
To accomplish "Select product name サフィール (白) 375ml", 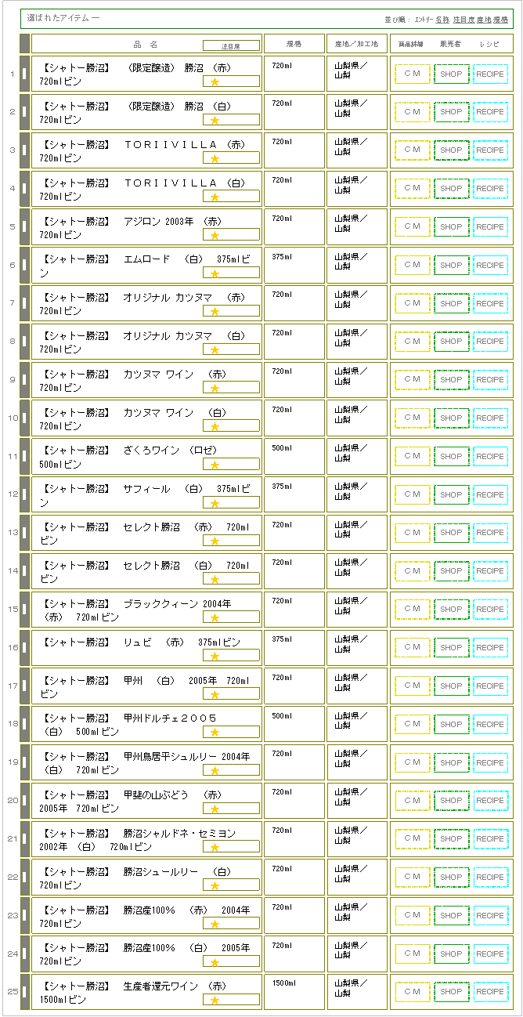I will 145,495.
